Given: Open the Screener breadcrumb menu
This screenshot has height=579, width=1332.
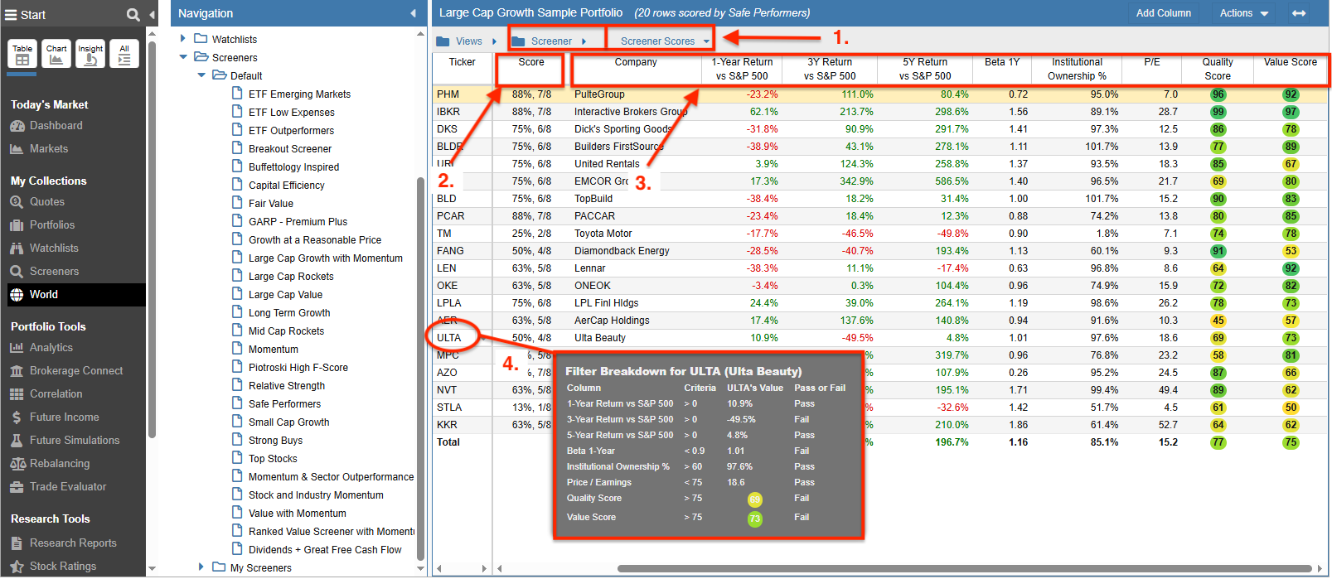Looking at the screenshot, I should (549, 41).
